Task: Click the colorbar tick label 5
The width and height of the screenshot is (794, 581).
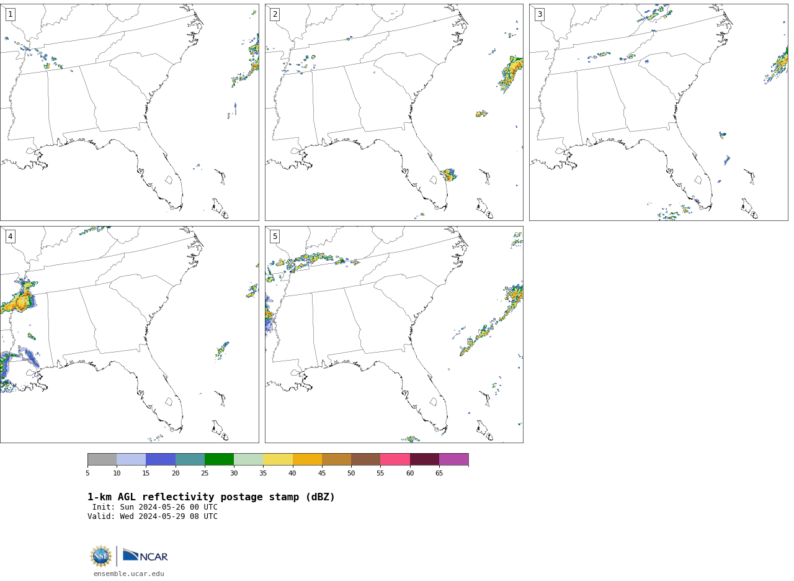Action: [x=87, y=474]
